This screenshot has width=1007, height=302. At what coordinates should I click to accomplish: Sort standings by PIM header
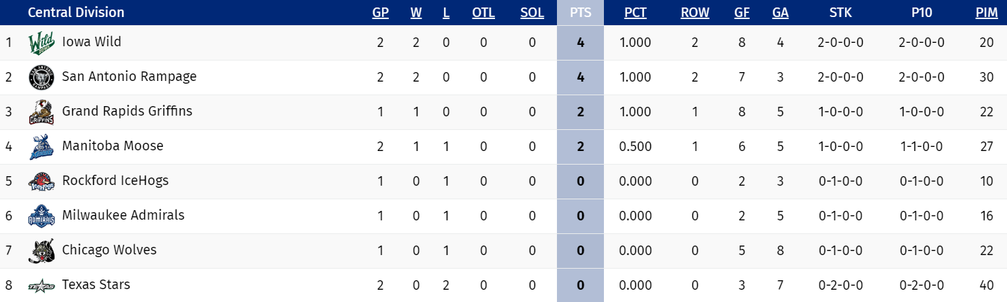click(987, 13)
